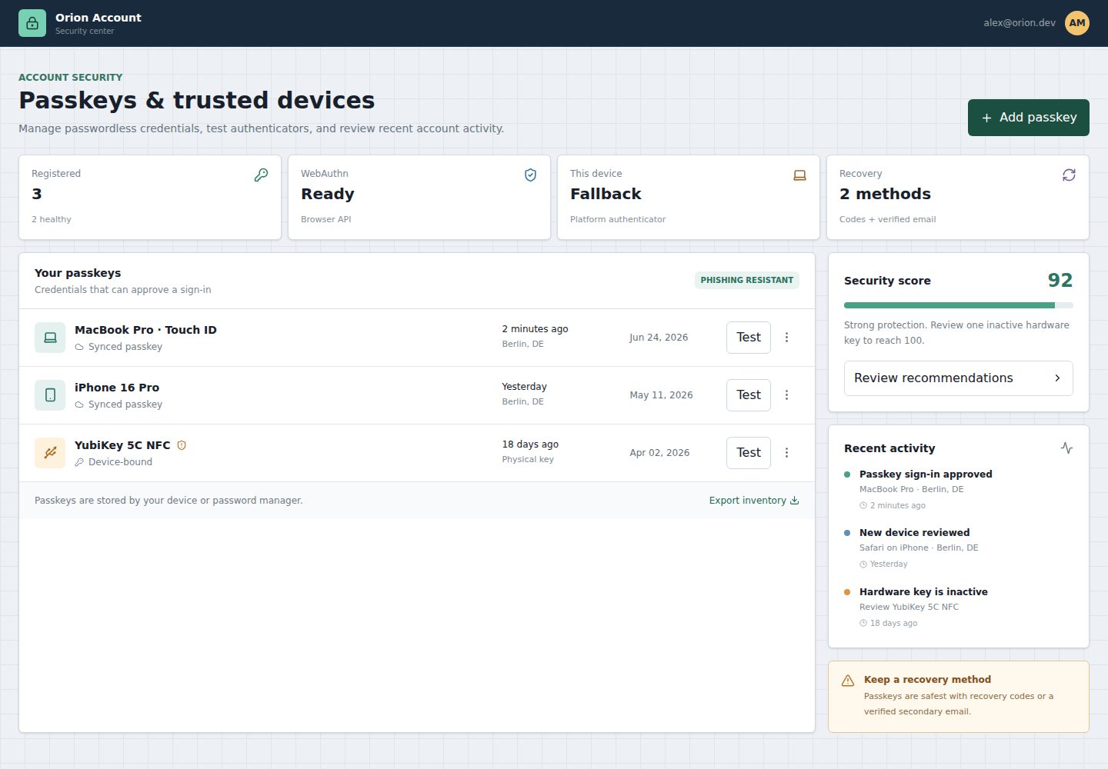Click the warning triangle in recovery notice
The image size is (1108, 769).
(848, 681)
